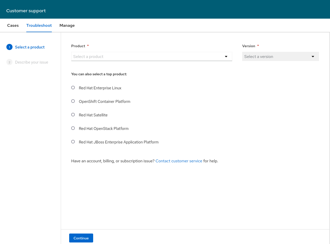Click the Describe your issue step

click(32, 62)
